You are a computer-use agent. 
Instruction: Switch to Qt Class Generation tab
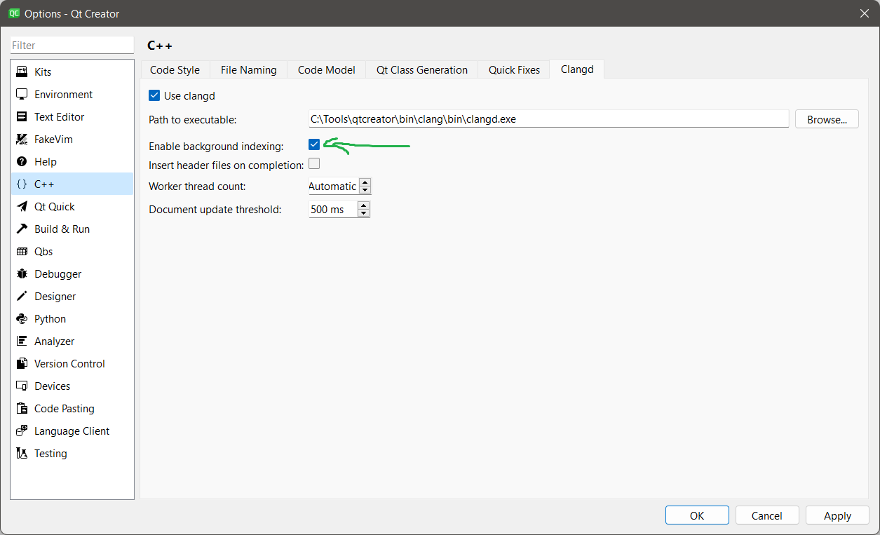coord(421,69)
